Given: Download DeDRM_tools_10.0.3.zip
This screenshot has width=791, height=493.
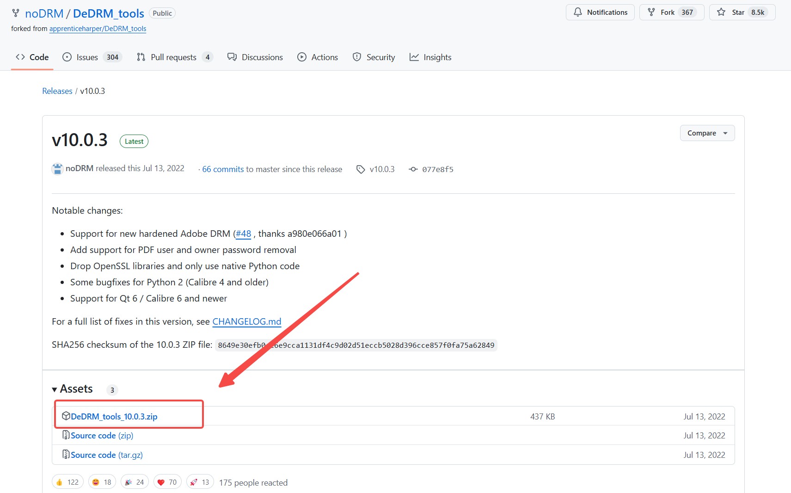Looking at the screenshot, I should pyautogui.click(x=114, y=416).
